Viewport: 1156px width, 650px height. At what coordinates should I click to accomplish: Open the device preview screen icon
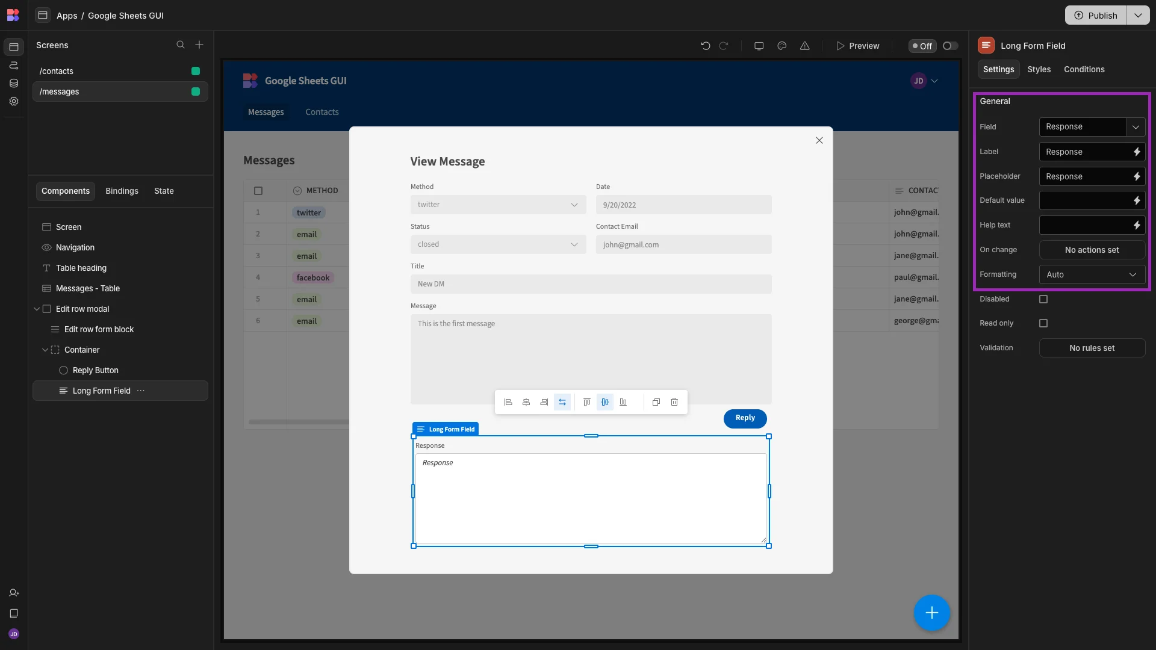[759, 46]
